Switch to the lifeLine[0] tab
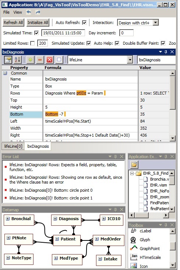Image resolution: width=180 pixels, height=270 pixels. pos(13,146)
